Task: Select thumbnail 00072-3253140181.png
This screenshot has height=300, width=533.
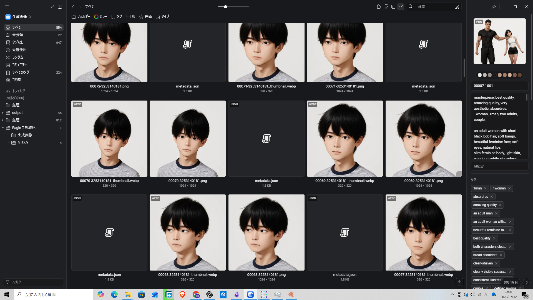Action: click(109, 52)
